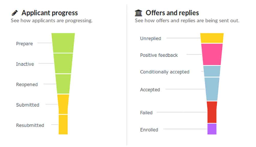Screen dimensions: 256x147
Task: Click the Resubmitted label text
Action: (30, 125)
